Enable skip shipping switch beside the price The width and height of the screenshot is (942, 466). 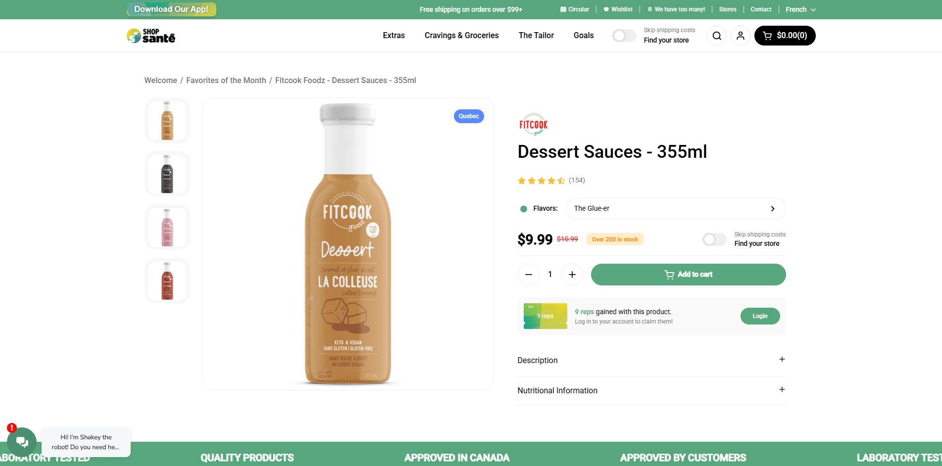tap(714, 239)
